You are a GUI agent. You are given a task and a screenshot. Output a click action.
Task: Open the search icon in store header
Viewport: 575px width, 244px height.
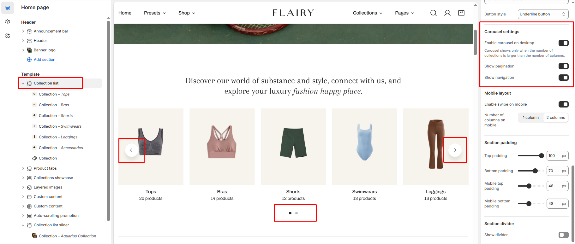pyautogui.click(x=434, y=13)
